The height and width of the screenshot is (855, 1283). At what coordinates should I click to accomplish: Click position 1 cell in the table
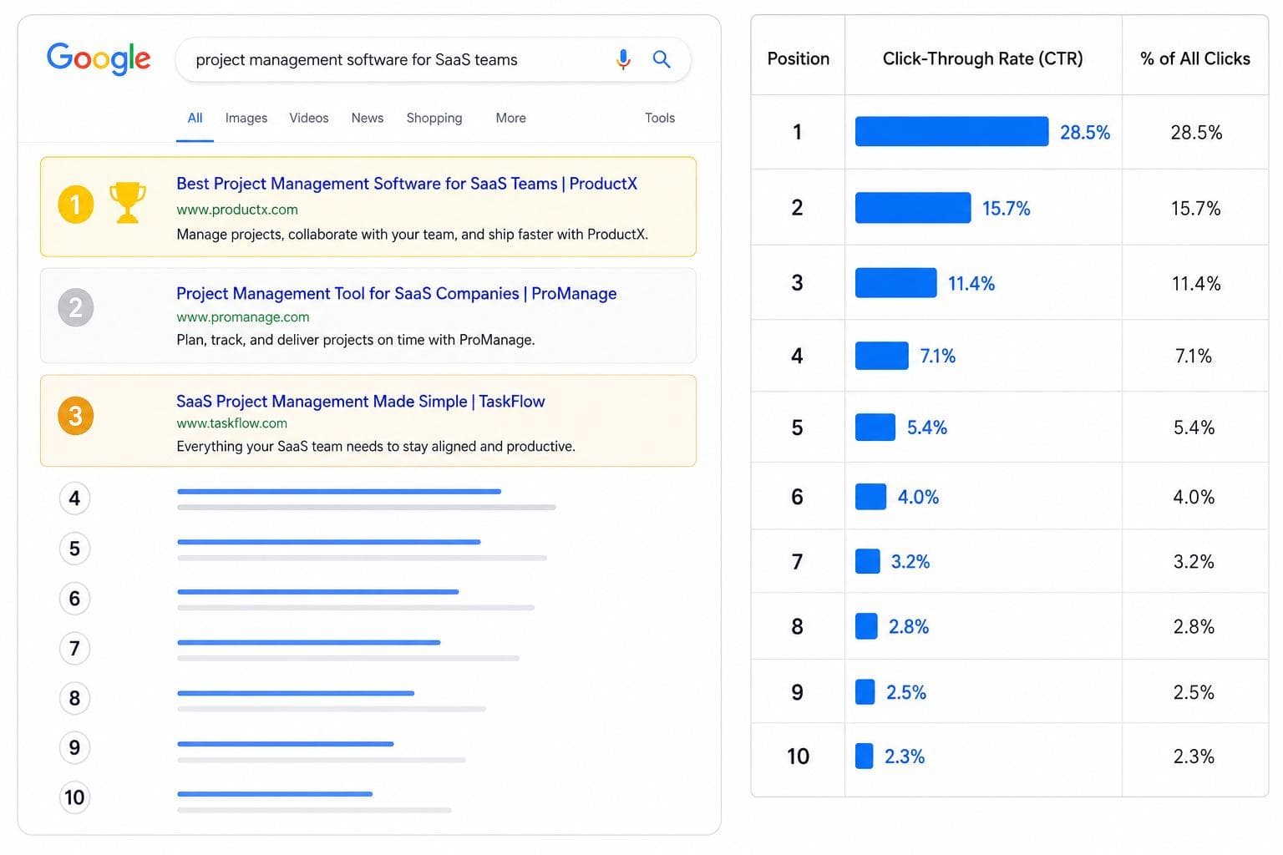(x=798, y=132)
